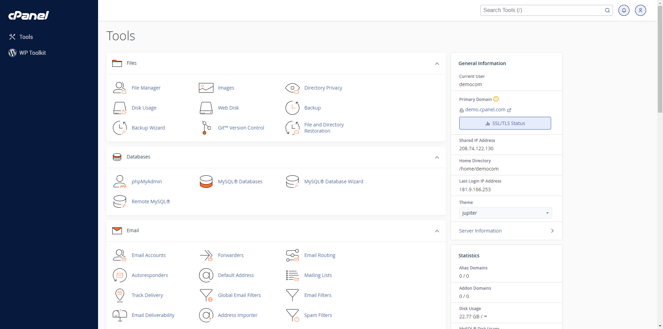This screenshot has width=663, height=329.
Task: Click the search magnifier icon
Action: (607, 10)
